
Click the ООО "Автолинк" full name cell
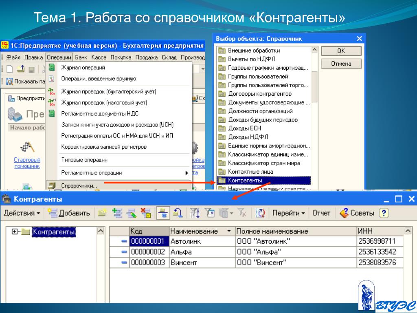(296, 241)
